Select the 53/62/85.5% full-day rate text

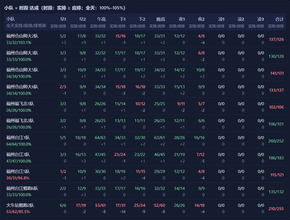[18, 211]
